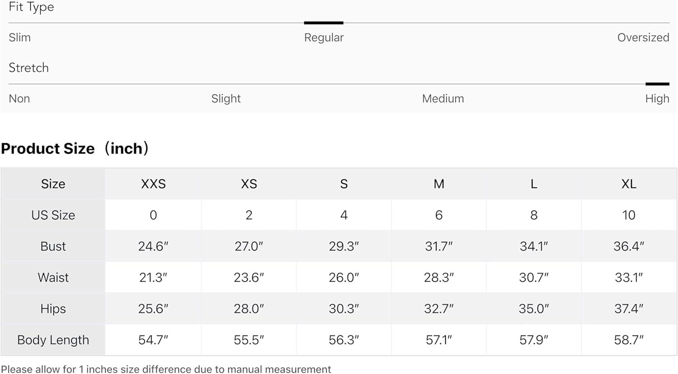Viewport: 678px width, 374px height.
Task: Click the Waist row label
Action: tap(53, 277)
